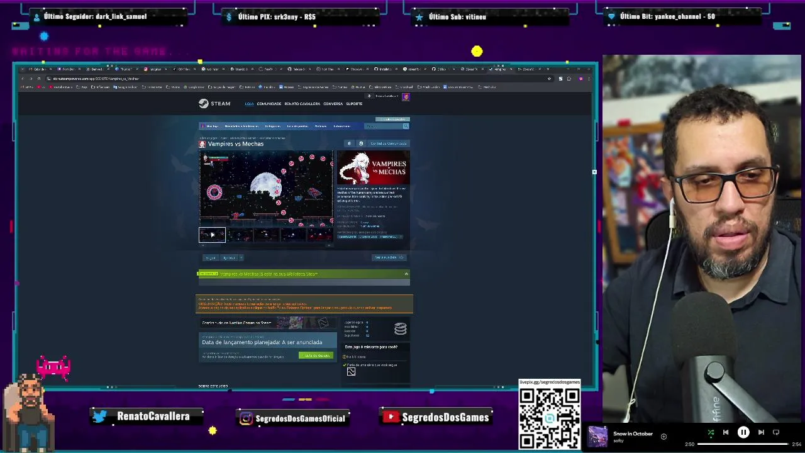
Task: Click the store search magnifier icon
Action: pos(406,126)
